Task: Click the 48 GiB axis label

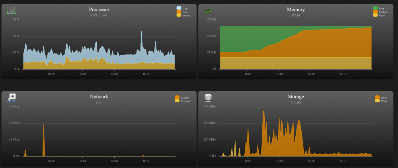Action: (212, 36)
